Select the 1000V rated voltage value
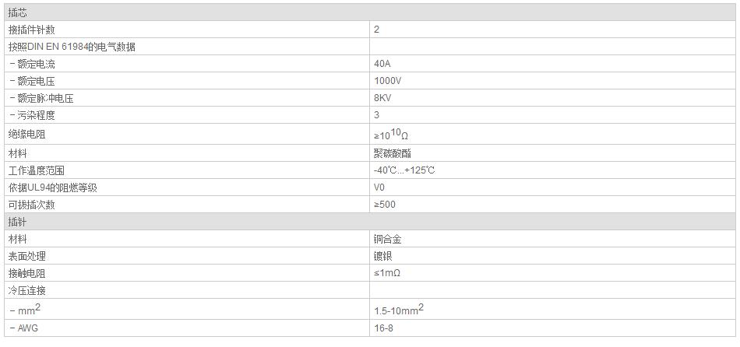 coord(387,81)
